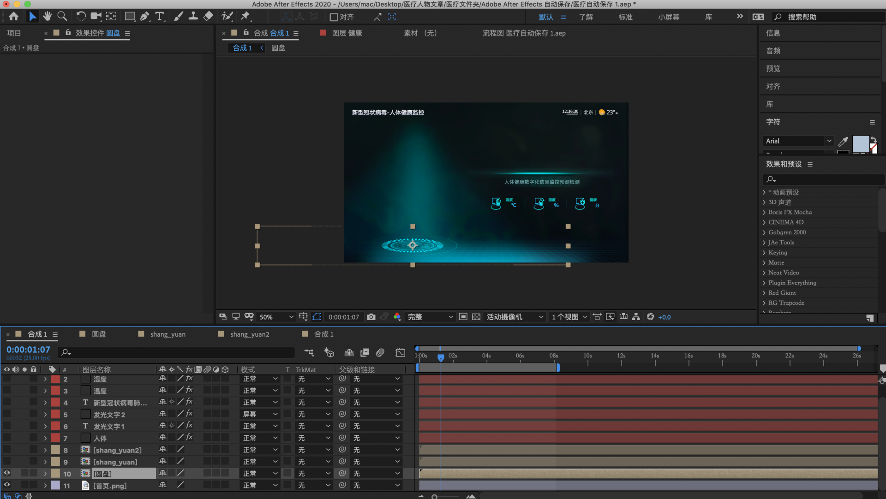
Task: Enable the 对齐 snapping checkbox
Action: 334,17
